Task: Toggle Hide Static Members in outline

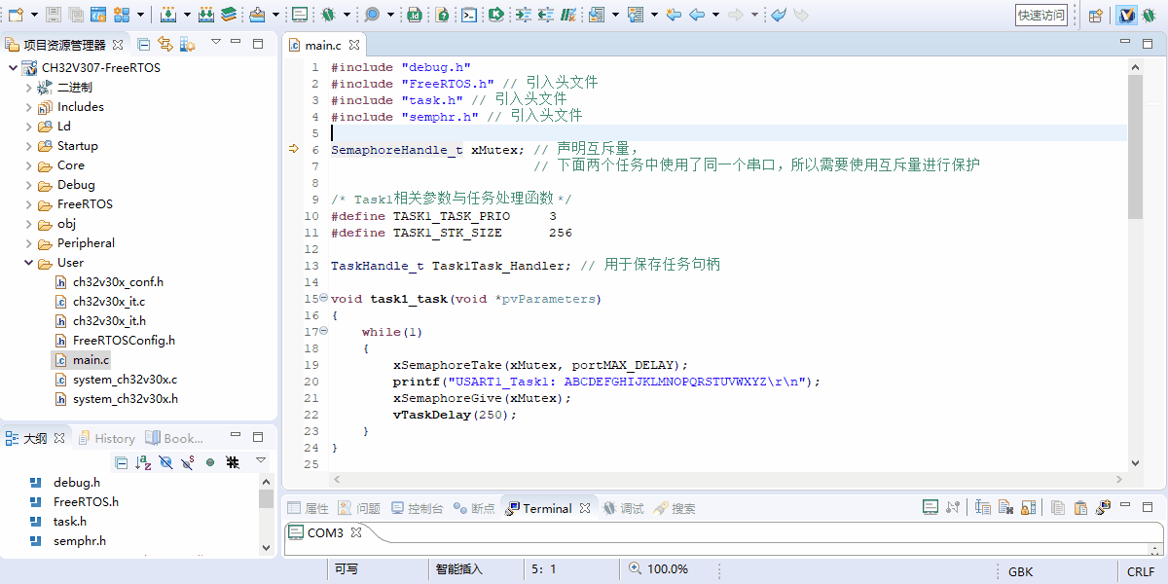Action: (188, 462)
